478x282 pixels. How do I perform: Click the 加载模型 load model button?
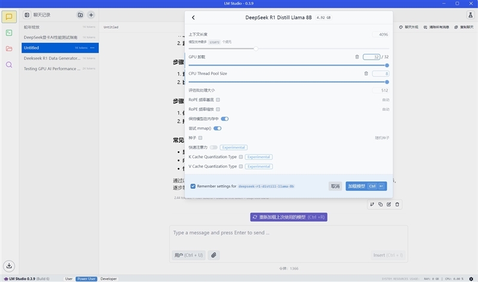[366, 186]
